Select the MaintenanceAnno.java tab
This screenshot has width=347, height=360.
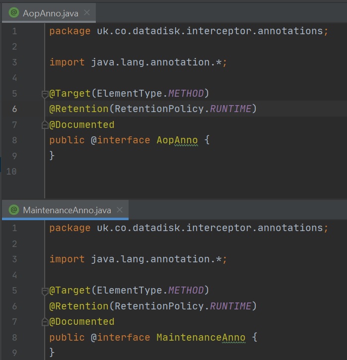click(67, 210)
